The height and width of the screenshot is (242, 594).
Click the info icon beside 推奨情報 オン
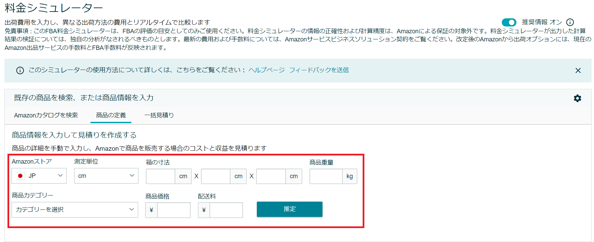coord(570,22)
